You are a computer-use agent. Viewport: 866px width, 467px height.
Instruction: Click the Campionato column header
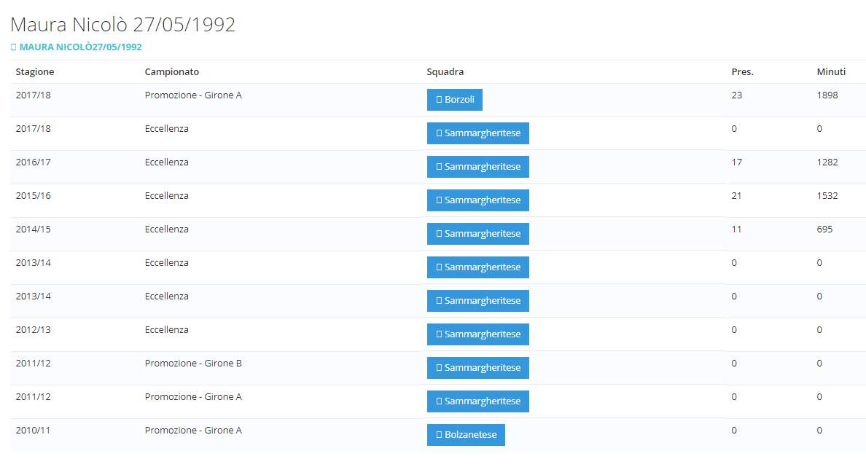point(171,72)
